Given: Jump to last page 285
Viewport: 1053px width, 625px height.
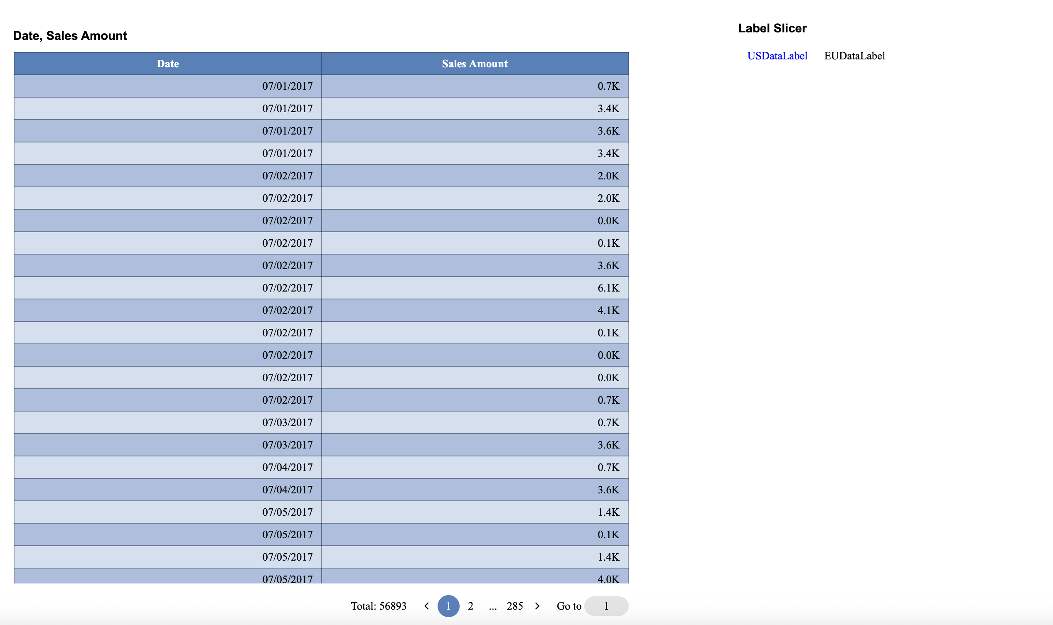Looking at the screenshot, I should tap(515, 606).
